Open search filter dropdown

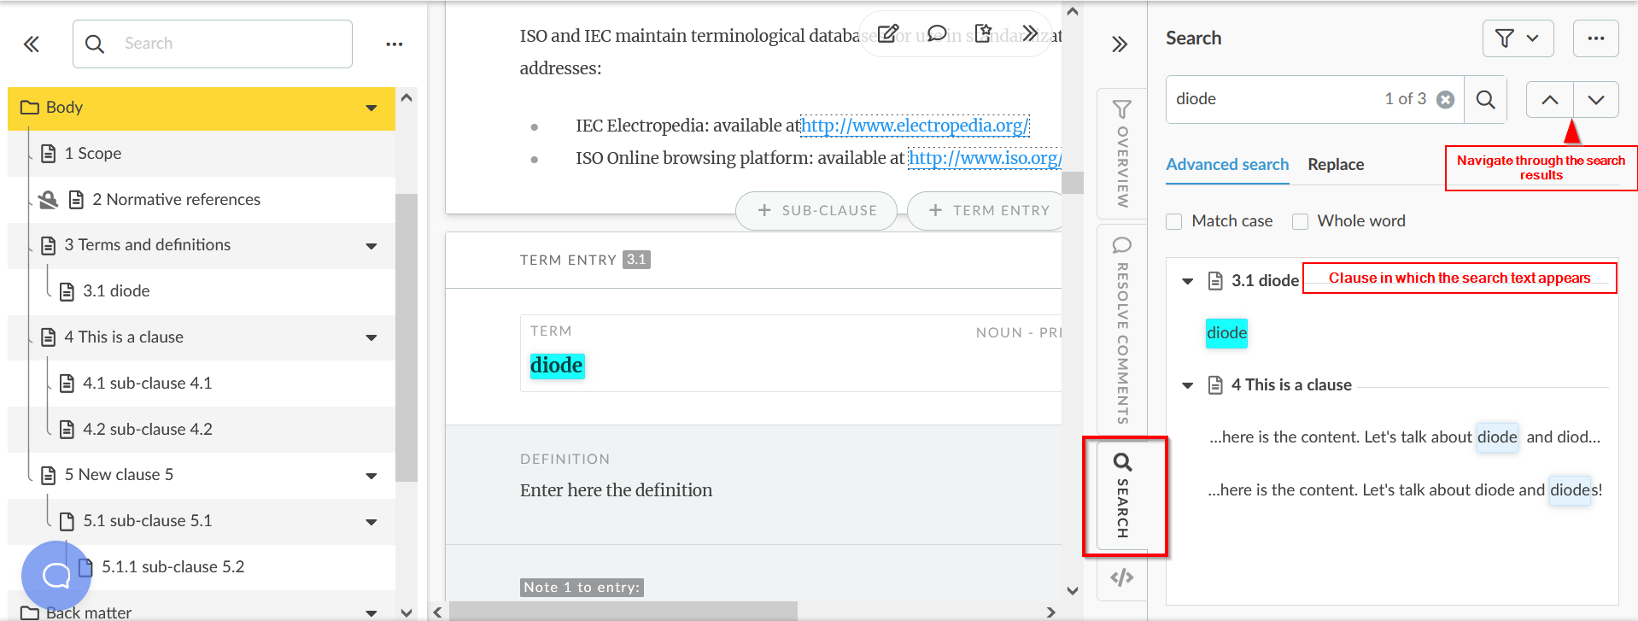tap(1518, 38)
